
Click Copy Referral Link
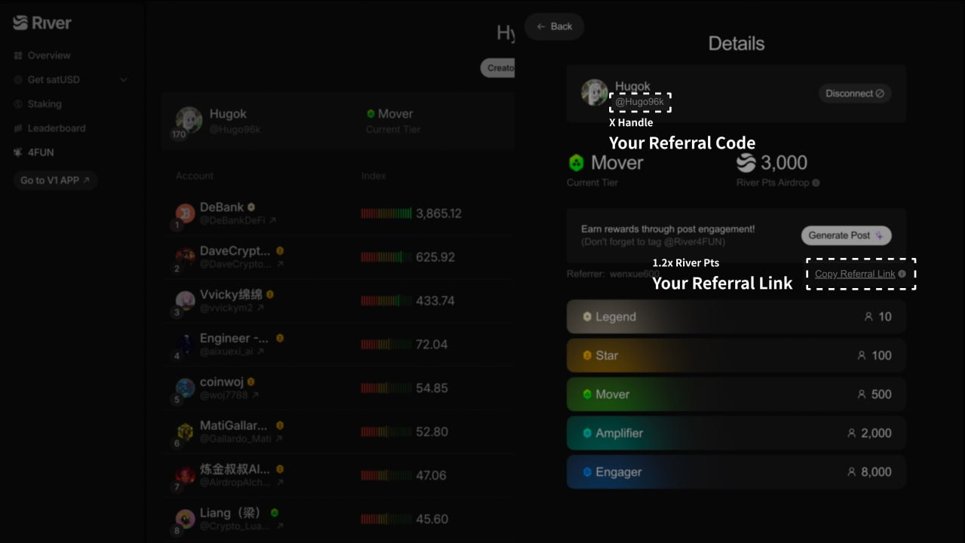[x=855, y=274]
